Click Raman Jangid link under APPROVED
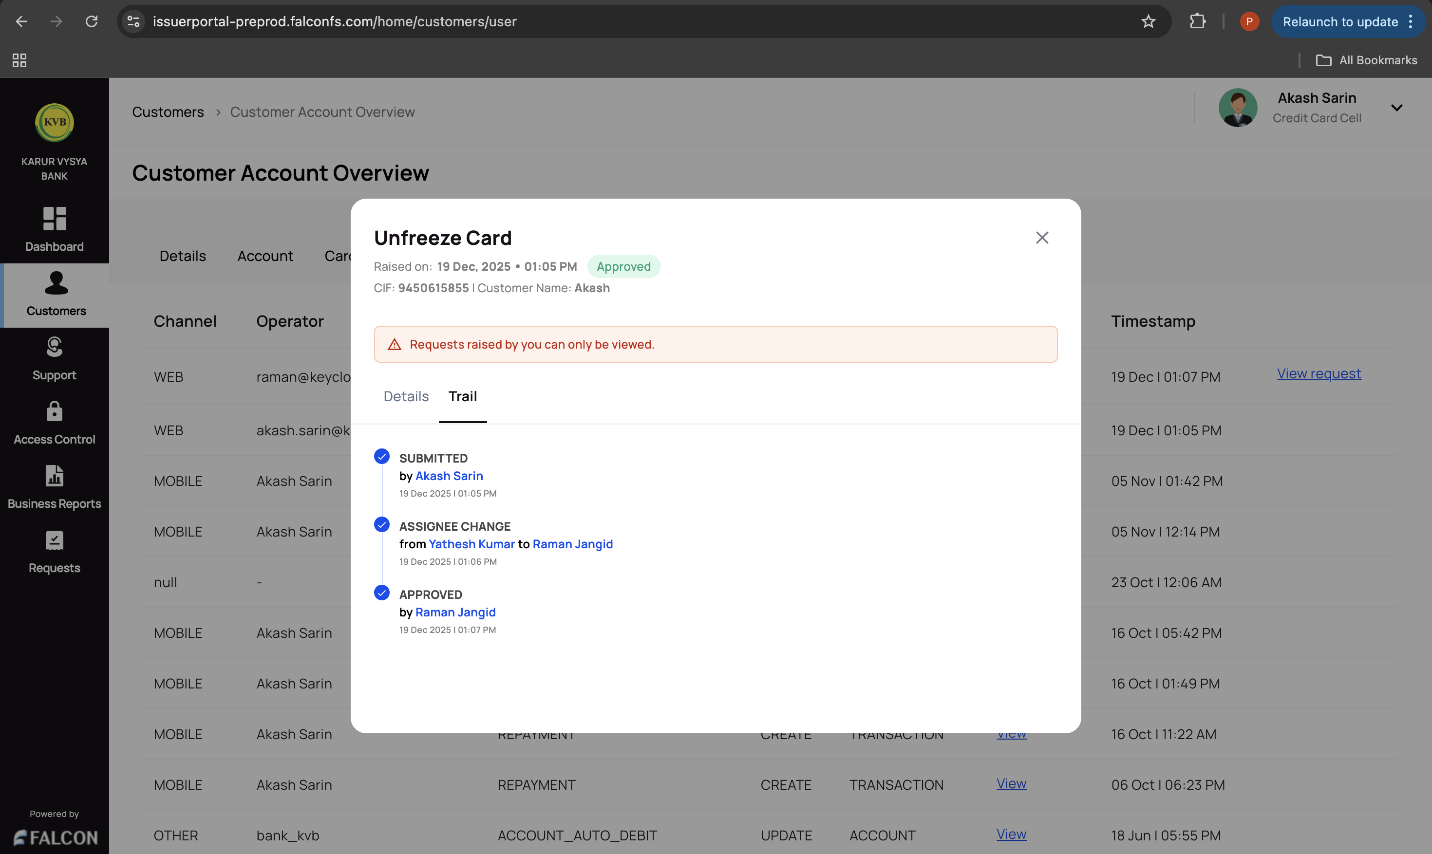The width and height of the screenshot is (1432, 854). [x=455, y=613]
